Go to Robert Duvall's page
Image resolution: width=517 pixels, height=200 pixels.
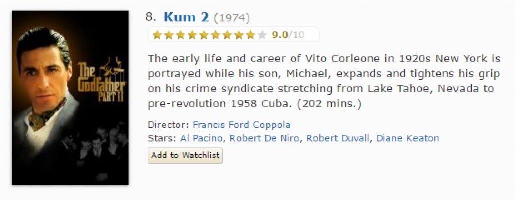click(x=338, y=138)
